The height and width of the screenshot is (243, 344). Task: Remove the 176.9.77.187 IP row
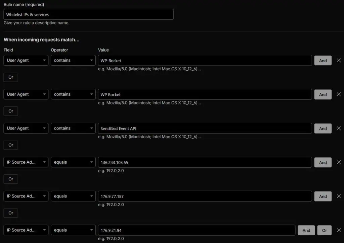point(339,196)
